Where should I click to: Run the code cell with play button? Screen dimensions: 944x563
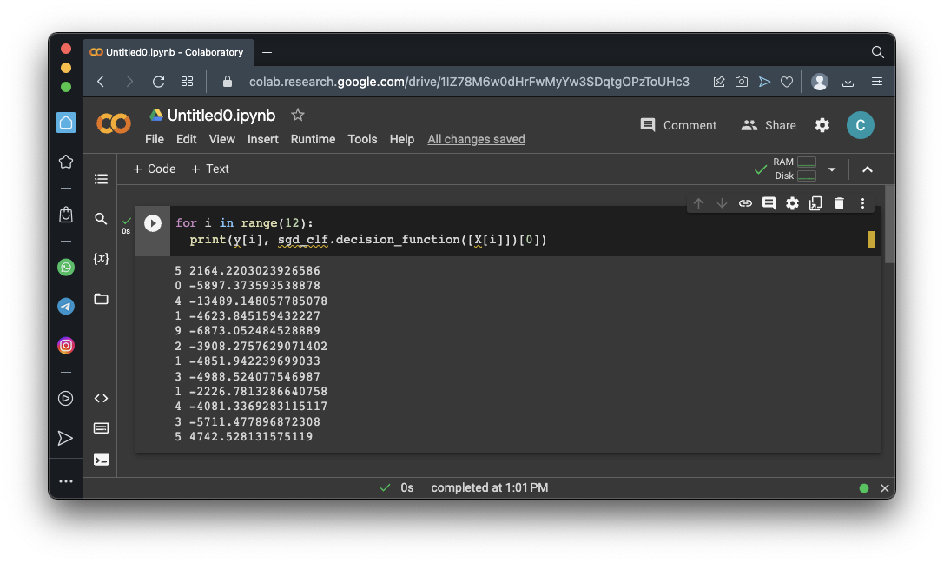(153, 223)
